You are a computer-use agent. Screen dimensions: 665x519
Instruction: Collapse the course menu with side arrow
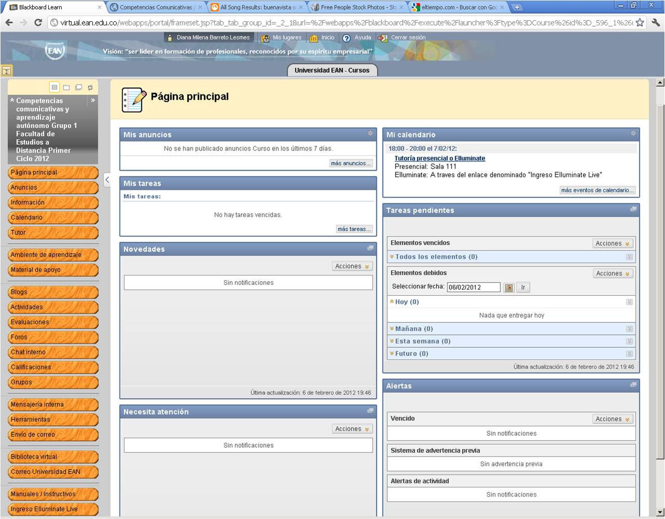pyautogui.click(x=107, y=180)
